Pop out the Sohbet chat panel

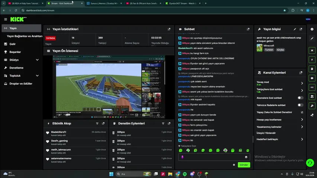(x=248, y=29)
